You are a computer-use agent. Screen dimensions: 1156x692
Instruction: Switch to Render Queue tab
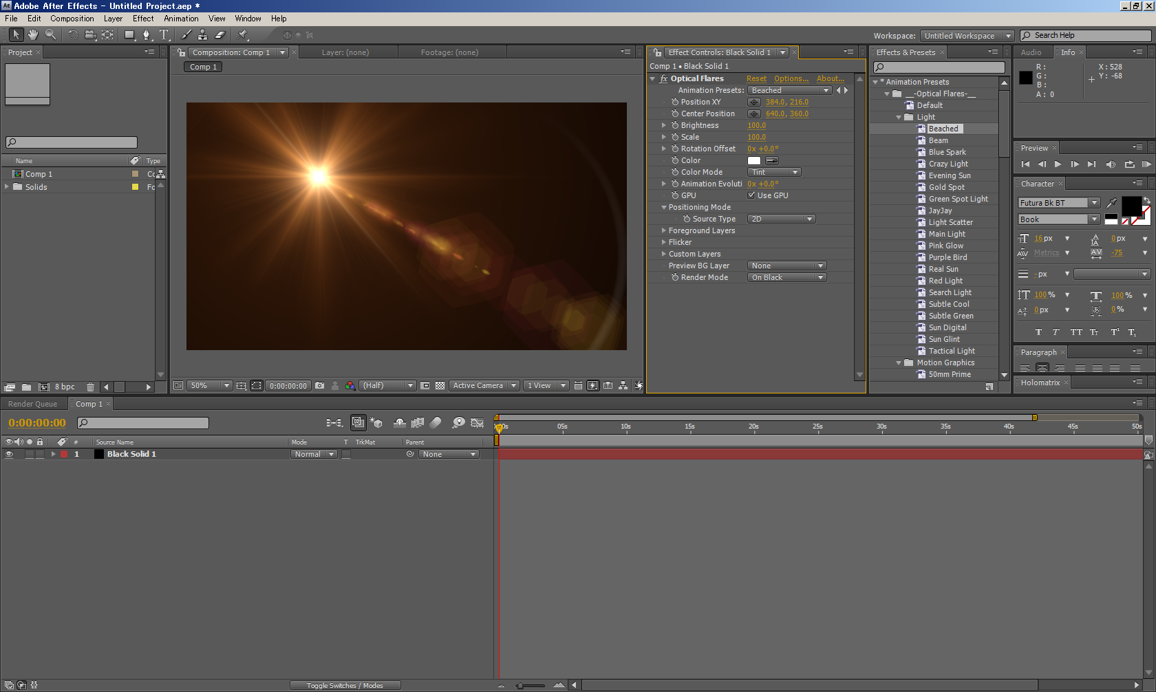(x=32, y=404)
